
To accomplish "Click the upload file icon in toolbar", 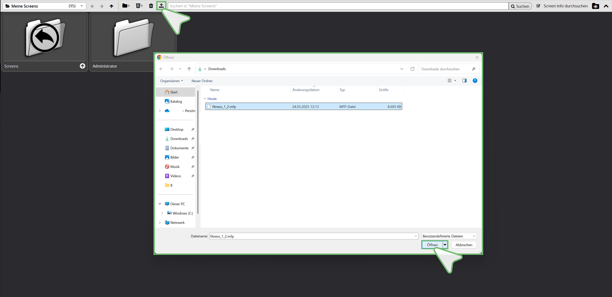I will tap(161, 6).
